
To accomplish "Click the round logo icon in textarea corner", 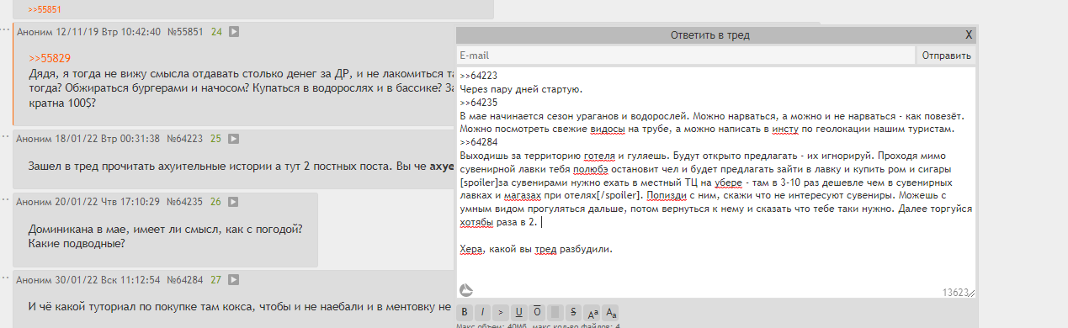I will click(x=466, y=290).
